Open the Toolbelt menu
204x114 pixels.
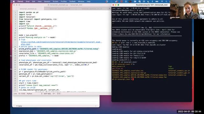click(72, 2)
